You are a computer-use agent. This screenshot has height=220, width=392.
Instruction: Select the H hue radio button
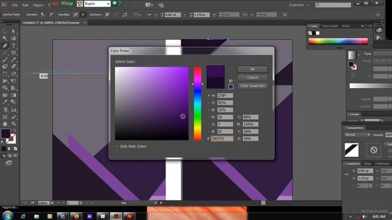[x=209, y=95]
